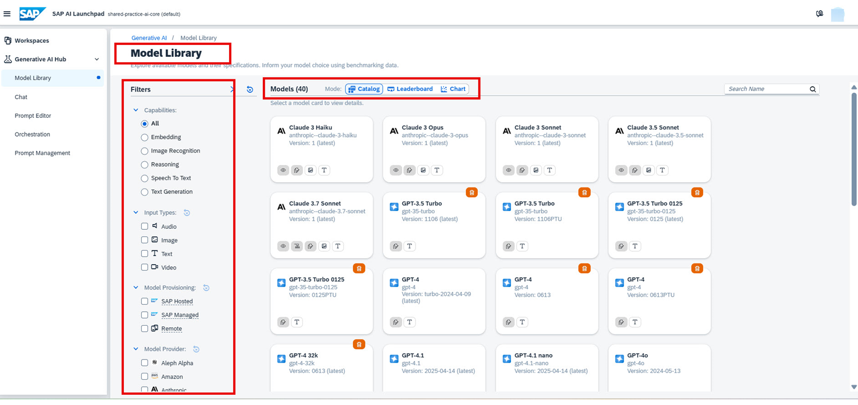Screen dimensions: 858x405
Task: Reset the Model Provisioning filter
Action: [x=206, y=288]
